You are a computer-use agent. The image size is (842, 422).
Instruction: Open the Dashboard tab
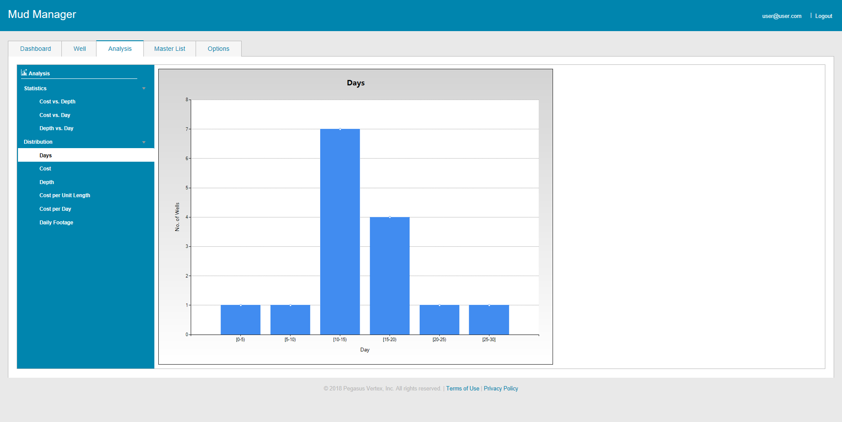36,49
